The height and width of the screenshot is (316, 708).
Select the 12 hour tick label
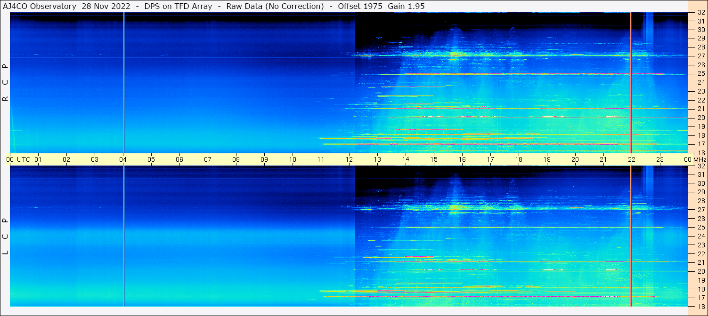point(349,159)
